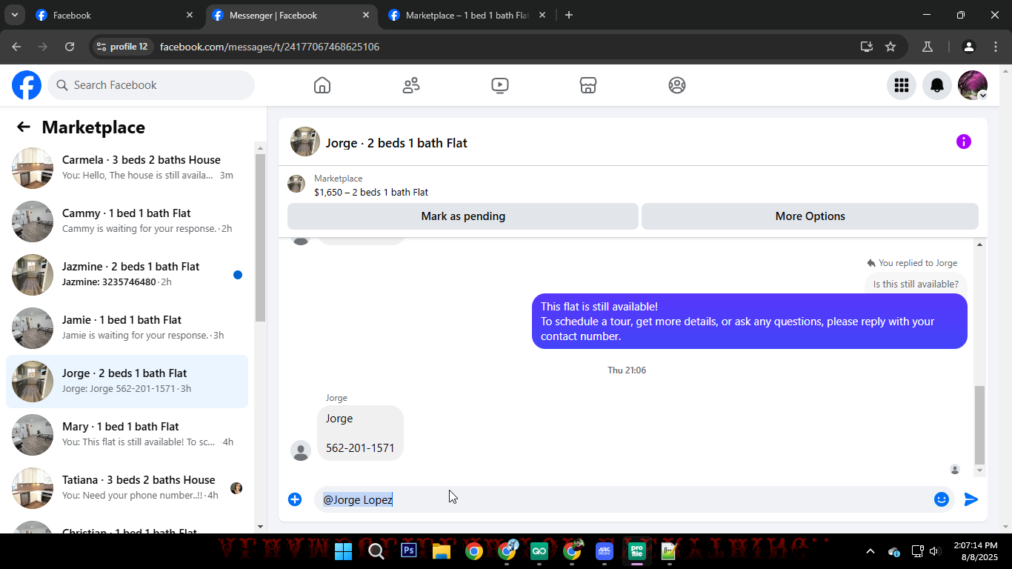Open a new browser tab

click(x=569, y=15)
